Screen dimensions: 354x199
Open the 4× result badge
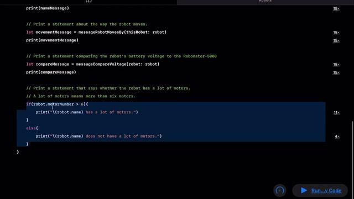(337, 137)
